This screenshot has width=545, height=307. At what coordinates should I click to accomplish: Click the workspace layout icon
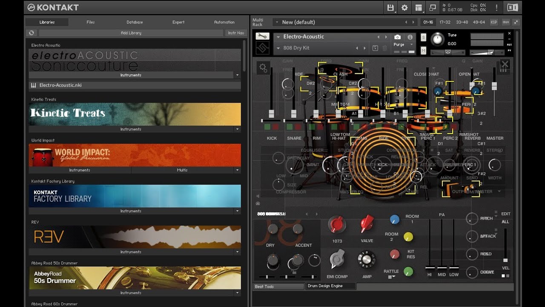point(419,8)
